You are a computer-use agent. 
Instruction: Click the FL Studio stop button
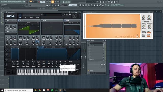(x=36, y=2)
